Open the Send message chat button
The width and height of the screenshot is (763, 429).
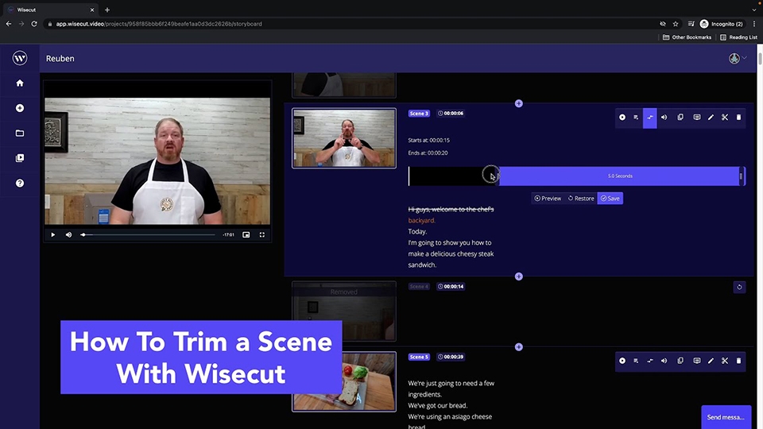click(726, 417)
